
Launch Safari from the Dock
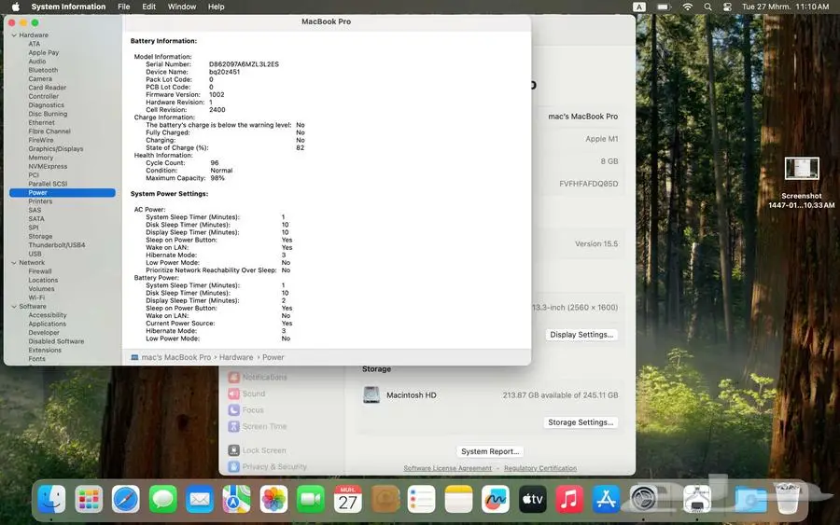[126, 499]
